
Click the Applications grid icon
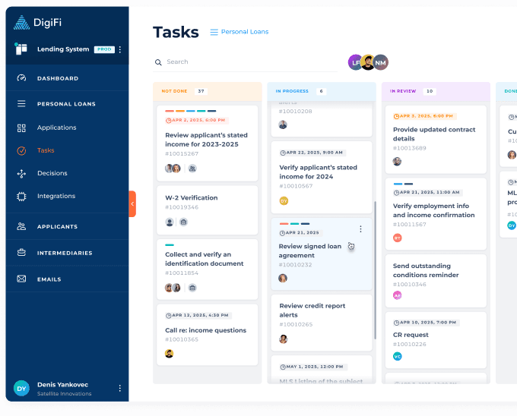pyautogui.click(x=21, y=128)
